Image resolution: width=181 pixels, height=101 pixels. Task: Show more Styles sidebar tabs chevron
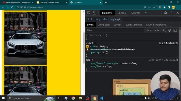click(171, 25)
